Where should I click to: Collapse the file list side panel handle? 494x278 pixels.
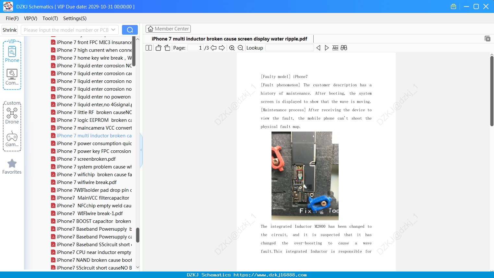pyautogui.click(x=141, y=150)
